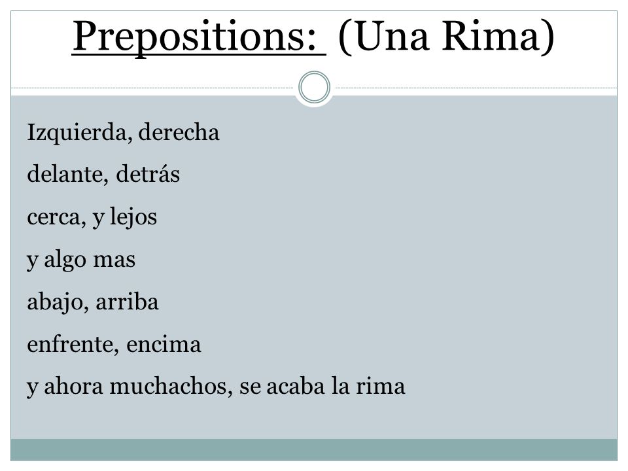Click the line 'y algo mas'
This screenshot has height=471, width=628.
click(x=81, y=260)
